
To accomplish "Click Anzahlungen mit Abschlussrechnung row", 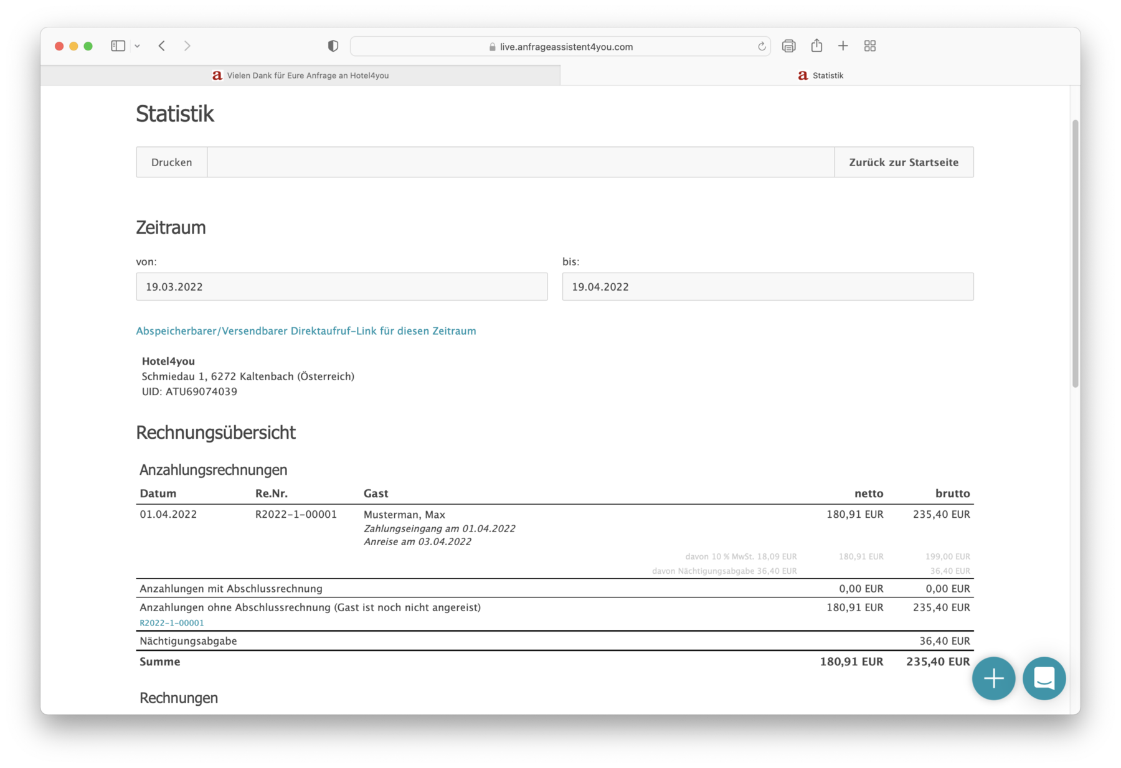I will click(x=555, y=589).
